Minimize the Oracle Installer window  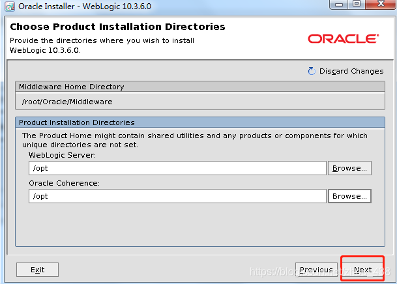point(339,5)
